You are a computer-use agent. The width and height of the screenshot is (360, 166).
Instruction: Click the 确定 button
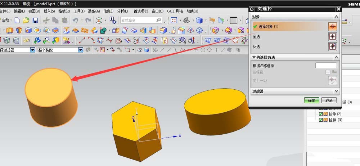(311, 100)
